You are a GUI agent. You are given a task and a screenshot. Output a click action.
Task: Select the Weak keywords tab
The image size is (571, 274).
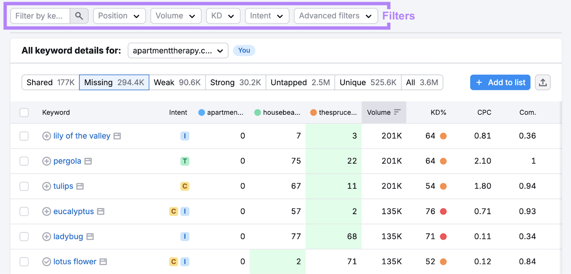177,83
